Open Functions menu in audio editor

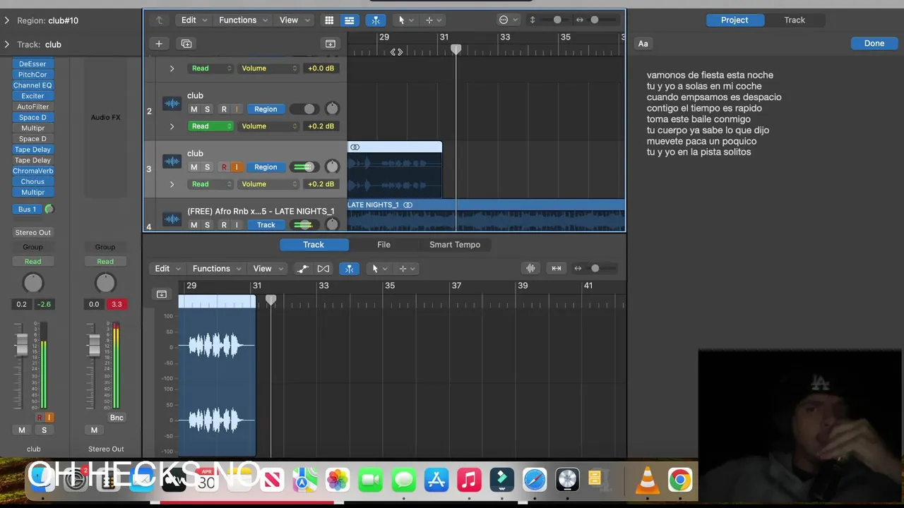(x=216, y=268)
